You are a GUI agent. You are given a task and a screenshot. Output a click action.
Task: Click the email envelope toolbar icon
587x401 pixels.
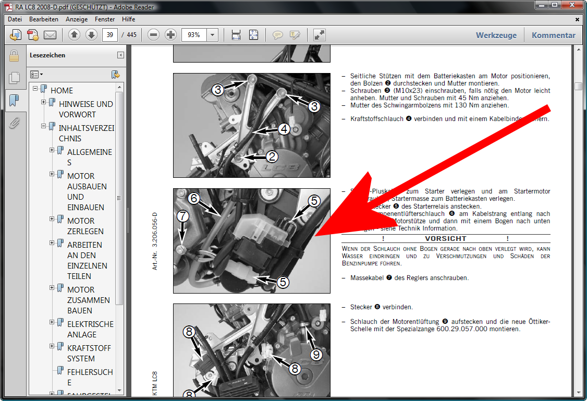50,35
